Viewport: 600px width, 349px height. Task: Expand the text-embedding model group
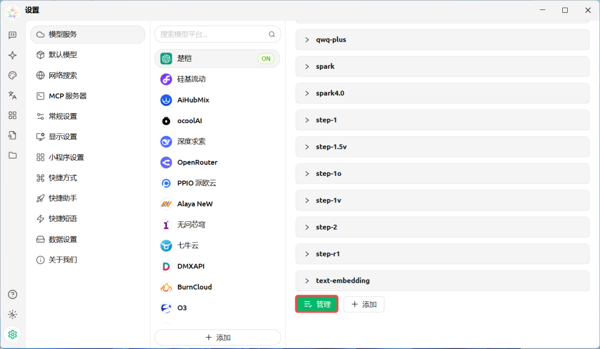(442, 281)
